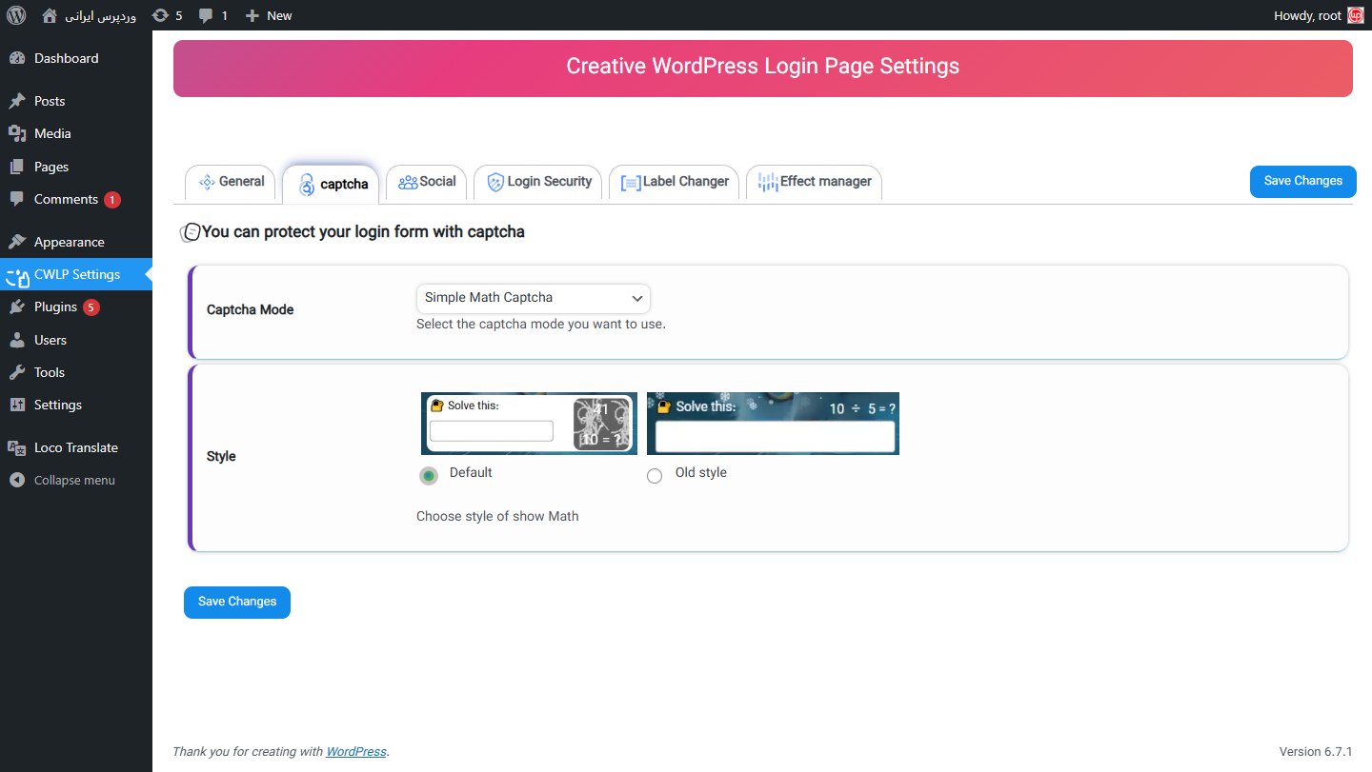Click the comments bubble icon in the toolbar
The width and height of the screenshot is (1372, 772).
tap(206, 14)
